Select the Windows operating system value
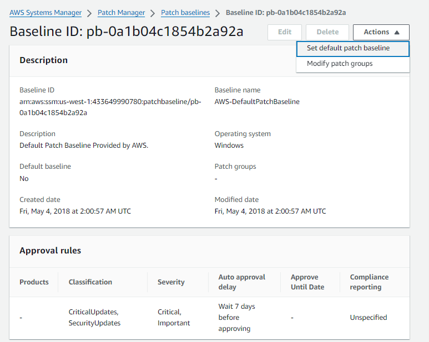Viewport: 429px width, 342px height. point(229,146)
